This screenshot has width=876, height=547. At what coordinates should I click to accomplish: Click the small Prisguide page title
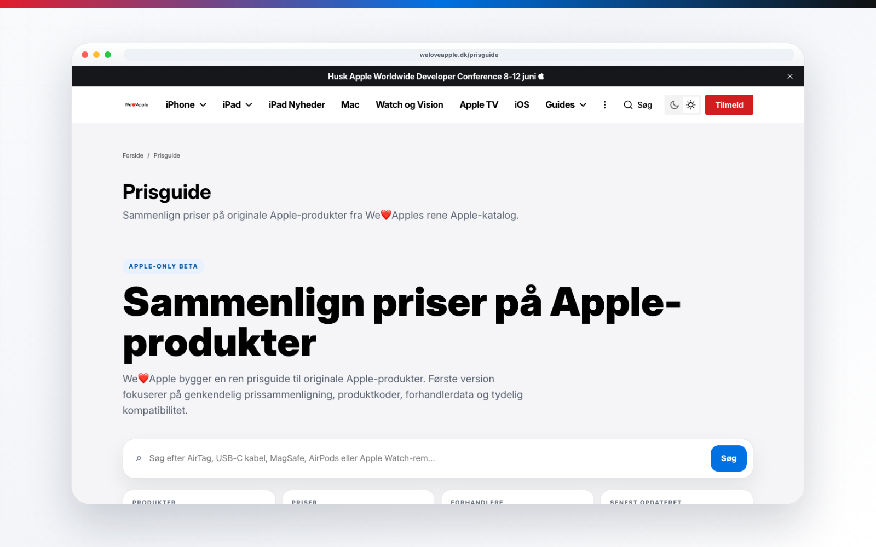166,192
